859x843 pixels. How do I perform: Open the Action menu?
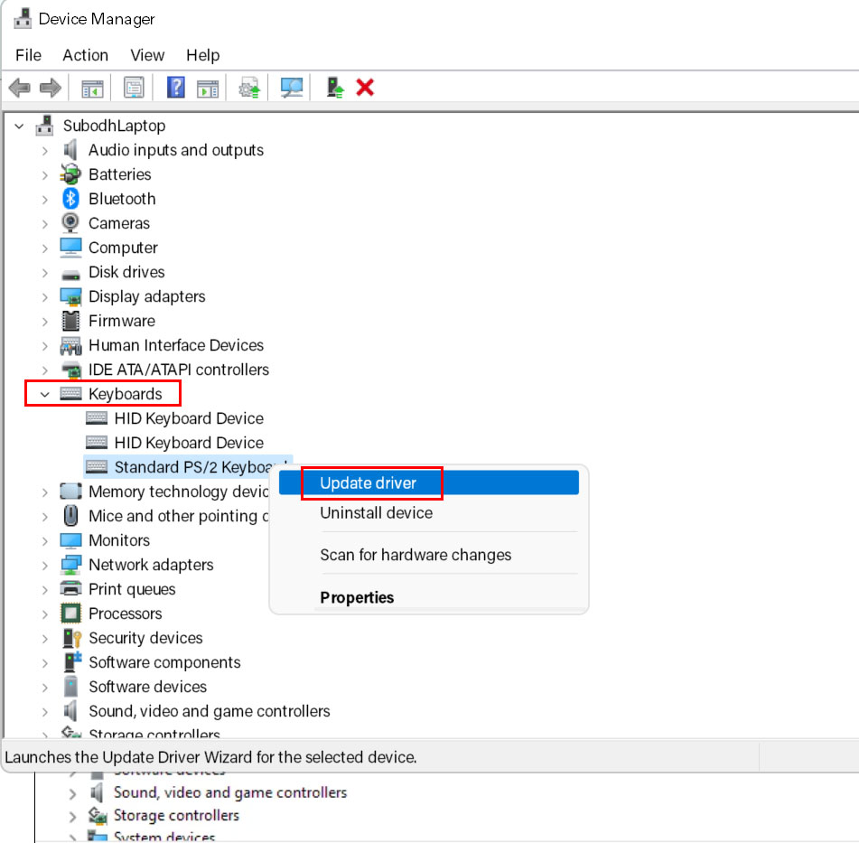(x=85, y=55)
